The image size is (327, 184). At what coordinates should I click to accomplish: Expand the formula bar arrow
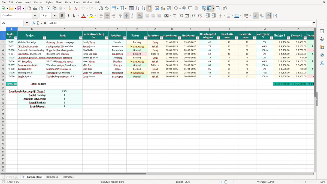click(314, 23)
